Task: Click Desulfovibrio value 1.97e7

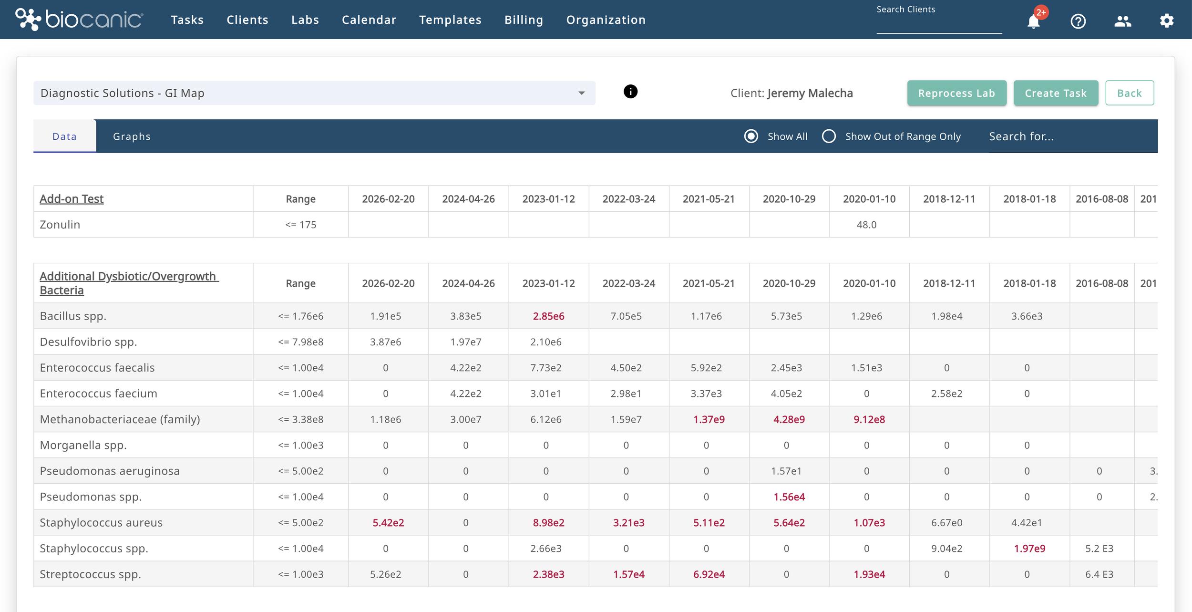Action: (x=465, y=342)
